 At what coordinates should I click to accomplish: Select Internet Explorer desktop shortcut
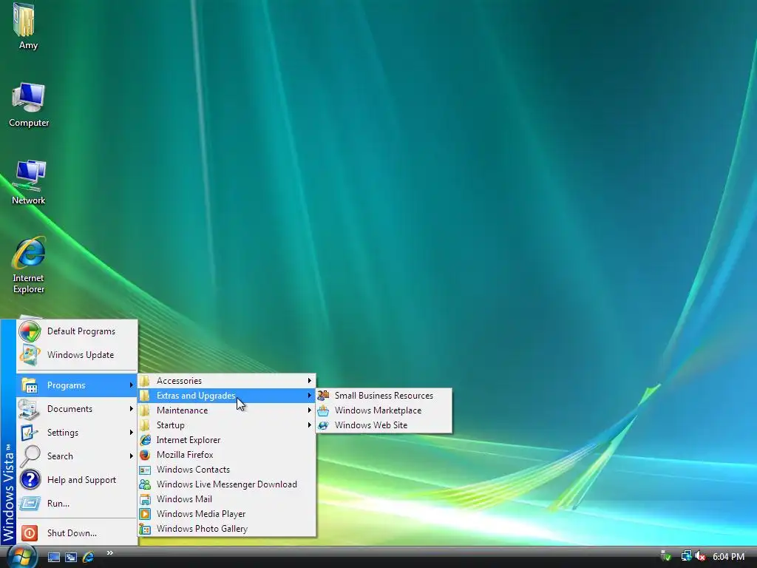29,266
